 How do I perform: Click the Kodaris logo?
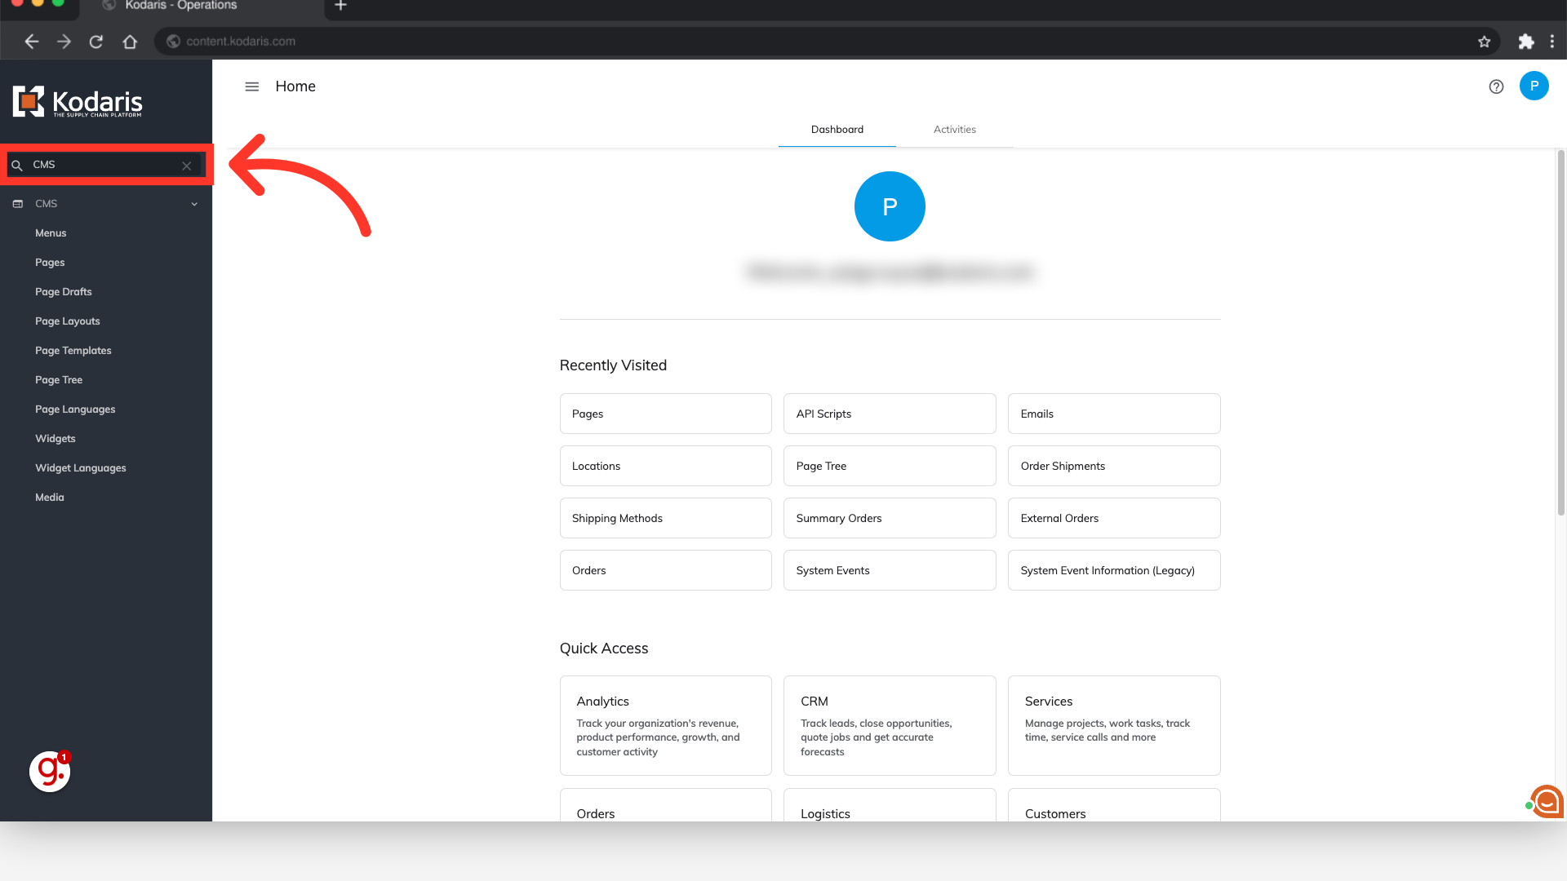click(x=78, y=102)
